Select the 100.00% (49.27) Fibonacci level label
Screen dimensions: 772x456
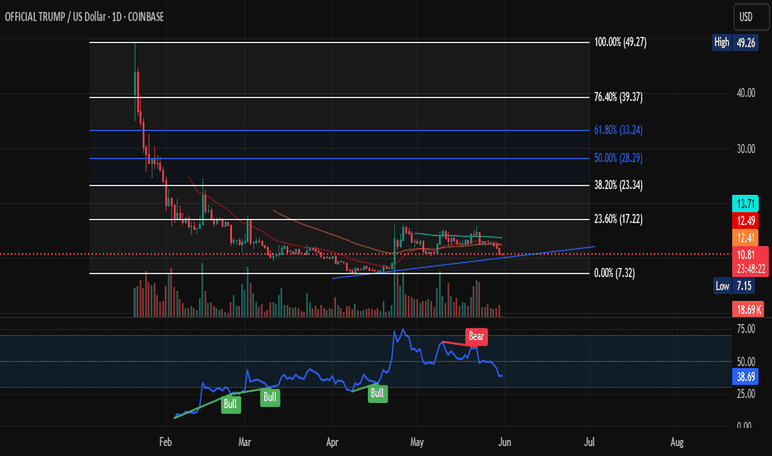click(x=620, y=42)
